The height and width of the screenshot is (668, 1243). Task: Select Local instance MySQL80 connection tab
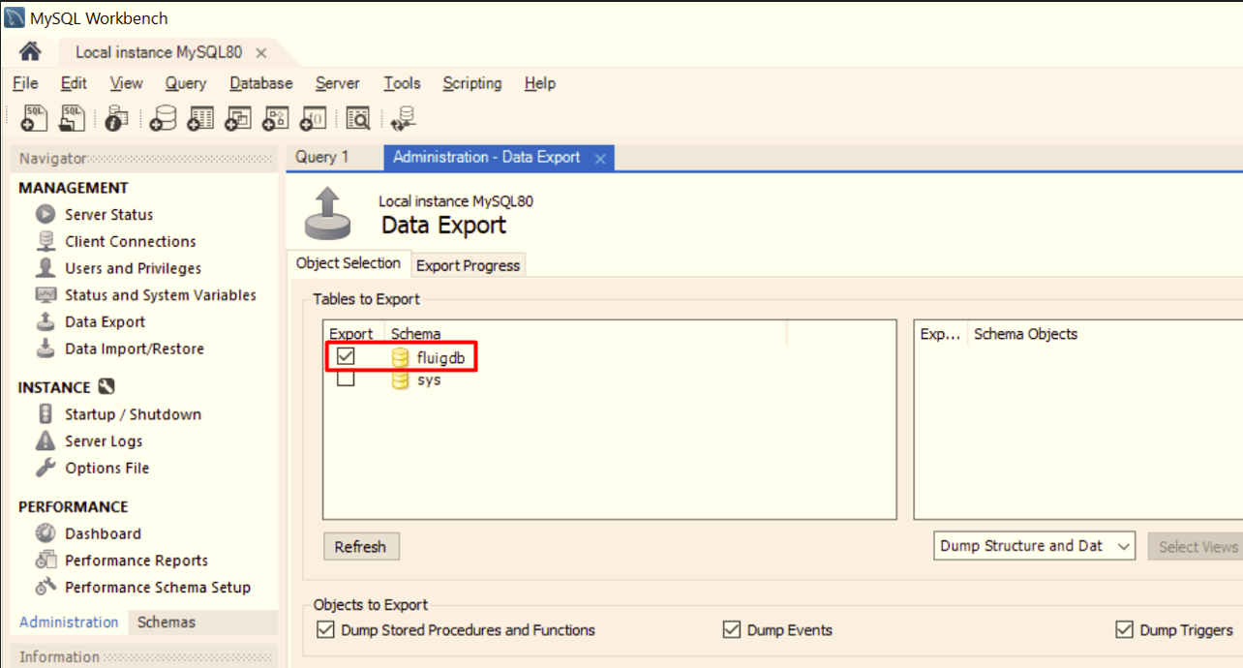coord(159,52)
